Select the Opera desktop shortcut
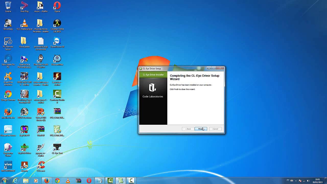The image size is (327, 184). pyautogui.click(x=57, y=7)
